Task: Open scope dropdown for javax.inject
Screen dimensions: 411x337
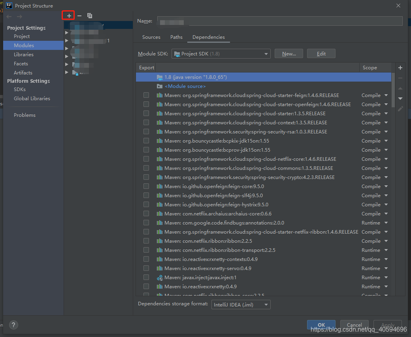Action: click(386, 277)
